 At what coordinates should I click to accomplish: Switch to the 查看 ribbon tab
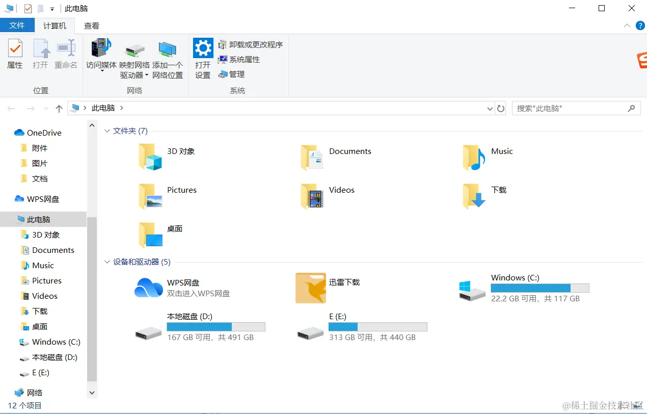[x=91, y=25]
